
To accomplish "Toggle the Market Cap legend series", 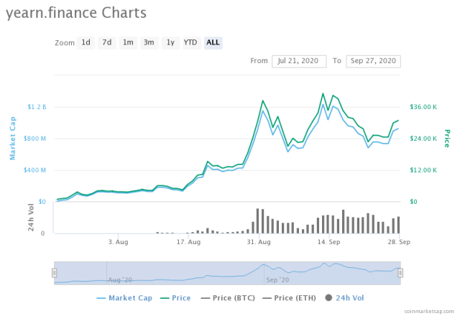I will [x=124, y=298].
